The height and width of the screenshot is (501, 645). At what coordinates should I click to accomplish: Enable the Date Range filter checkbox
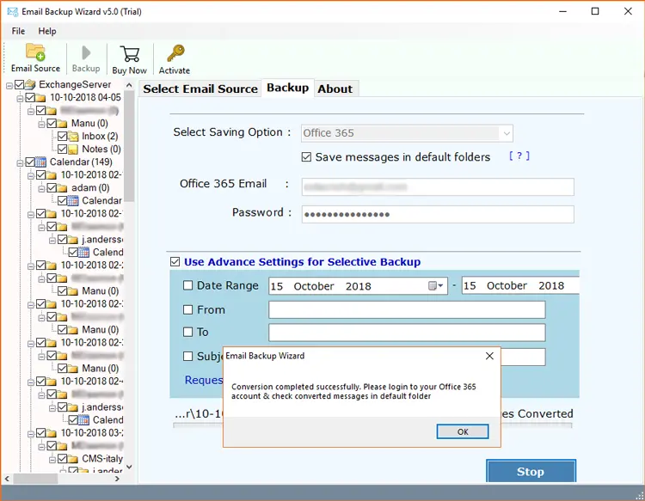(188, 286)
